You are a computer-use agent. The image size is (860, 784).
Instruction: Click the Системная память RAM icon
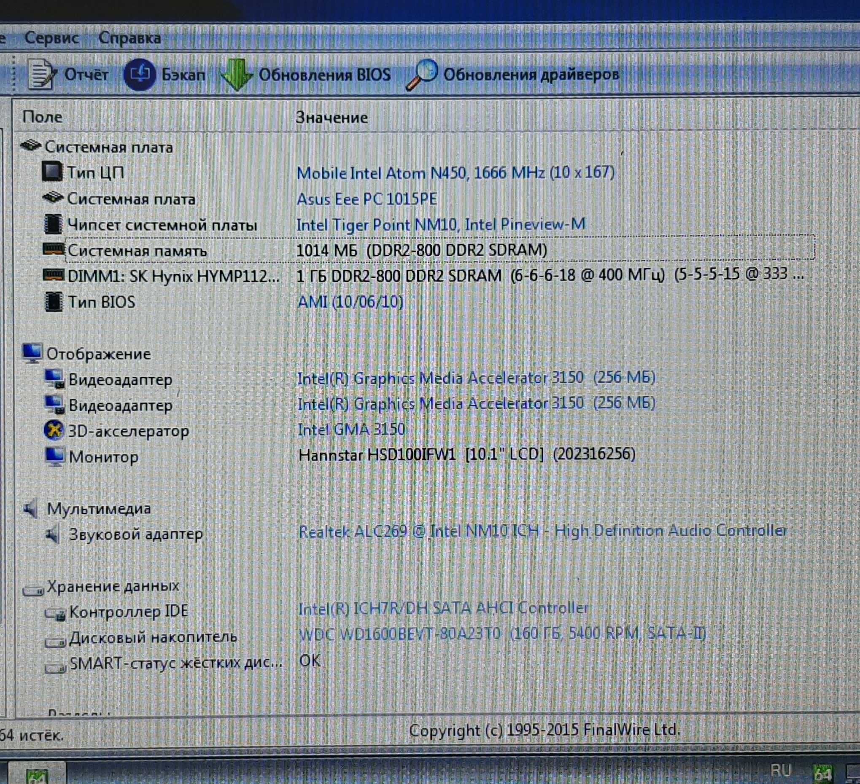pos(54,249)
